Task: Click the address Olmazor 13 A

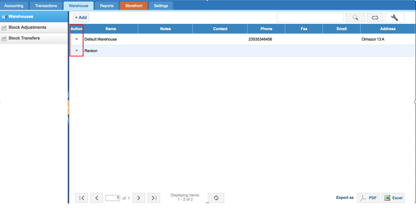Action: [x=373, y=39]
